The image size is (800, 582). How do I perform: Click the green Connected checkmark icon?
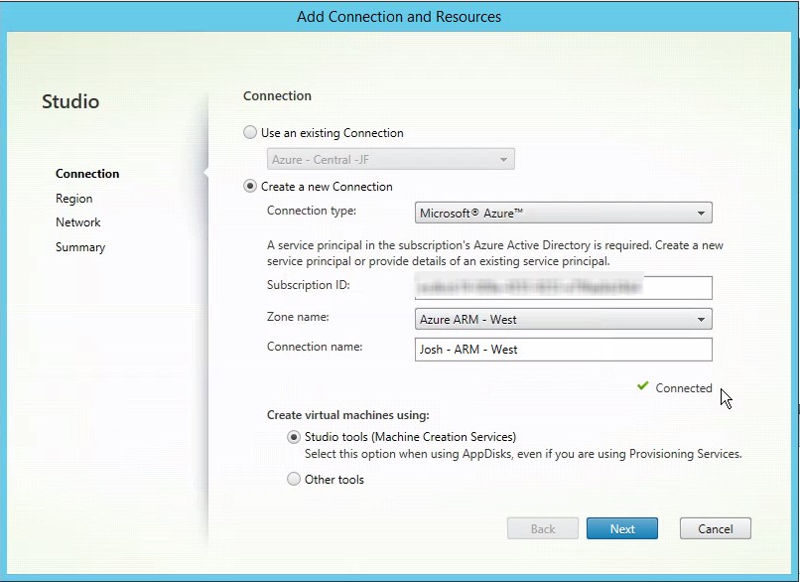643,387
